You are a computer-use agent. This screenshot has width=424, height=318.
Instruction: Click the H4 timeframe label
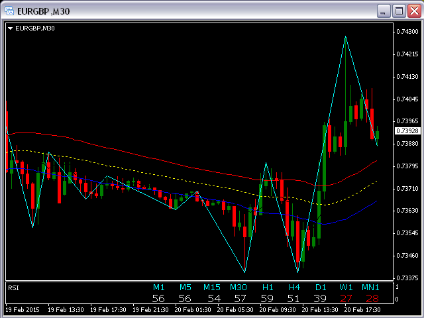(294, 287)
